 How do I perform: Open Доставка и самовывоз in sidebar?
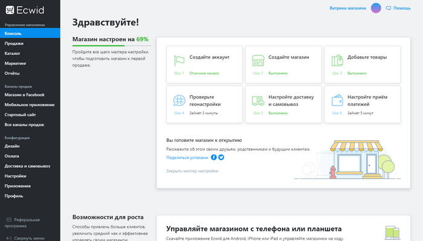coord(27,166)
